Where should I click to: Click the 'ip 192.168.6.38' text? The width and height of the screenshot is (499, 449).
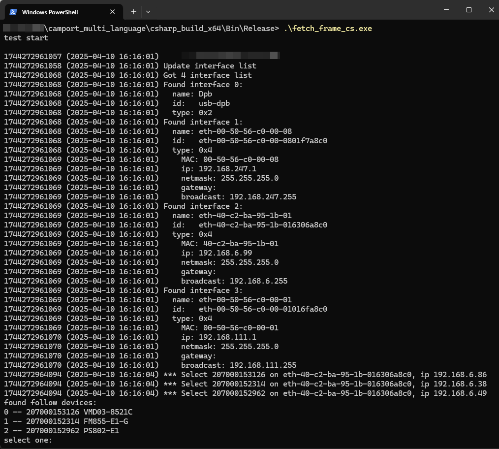point(454,384)
